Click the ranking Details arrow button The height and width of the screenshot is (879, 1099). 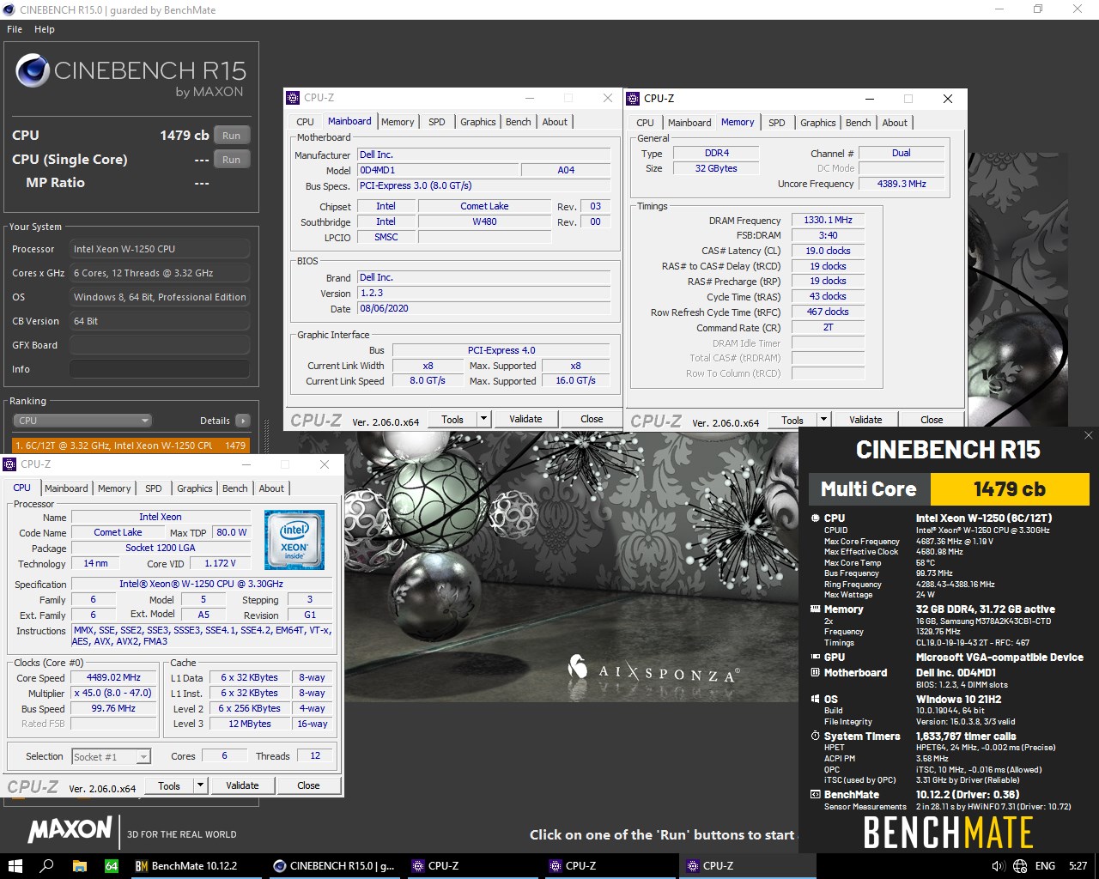[x=243, y=421]
